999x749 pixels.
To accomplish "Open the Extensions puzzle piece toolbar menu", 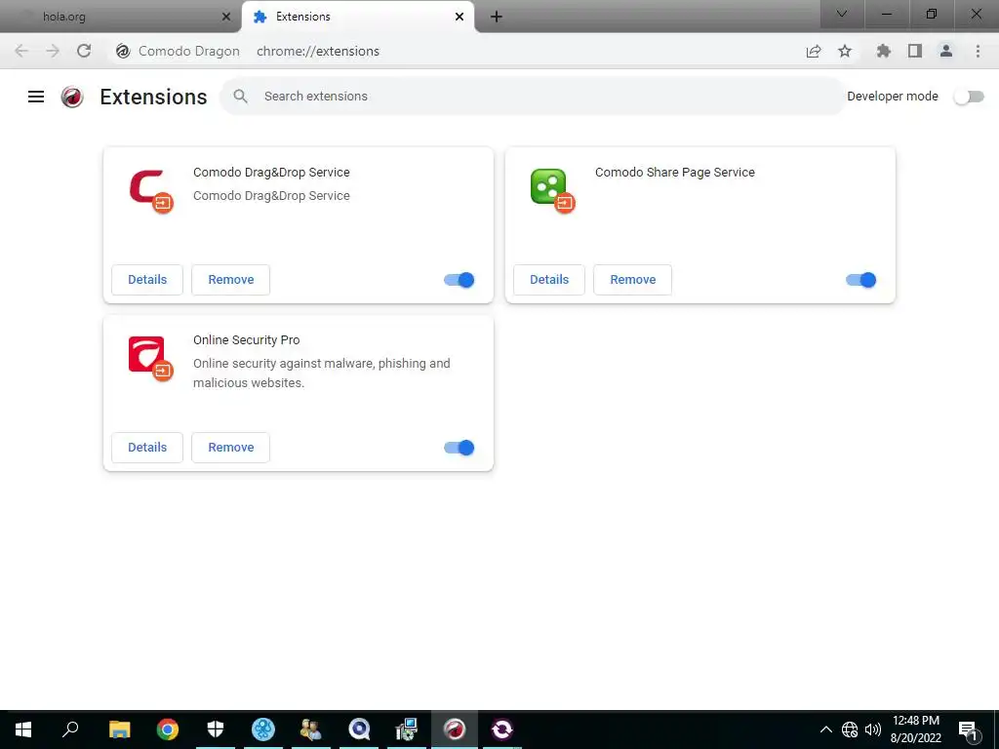I will click(x=884, y=51).
